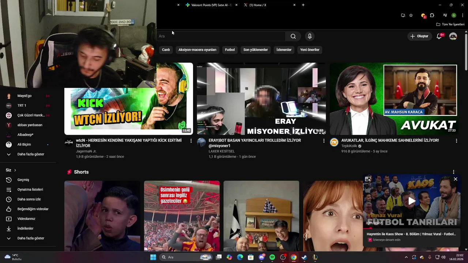
Task: Open the TepkiKolik channel name link
Action: [x=349, y=146]
